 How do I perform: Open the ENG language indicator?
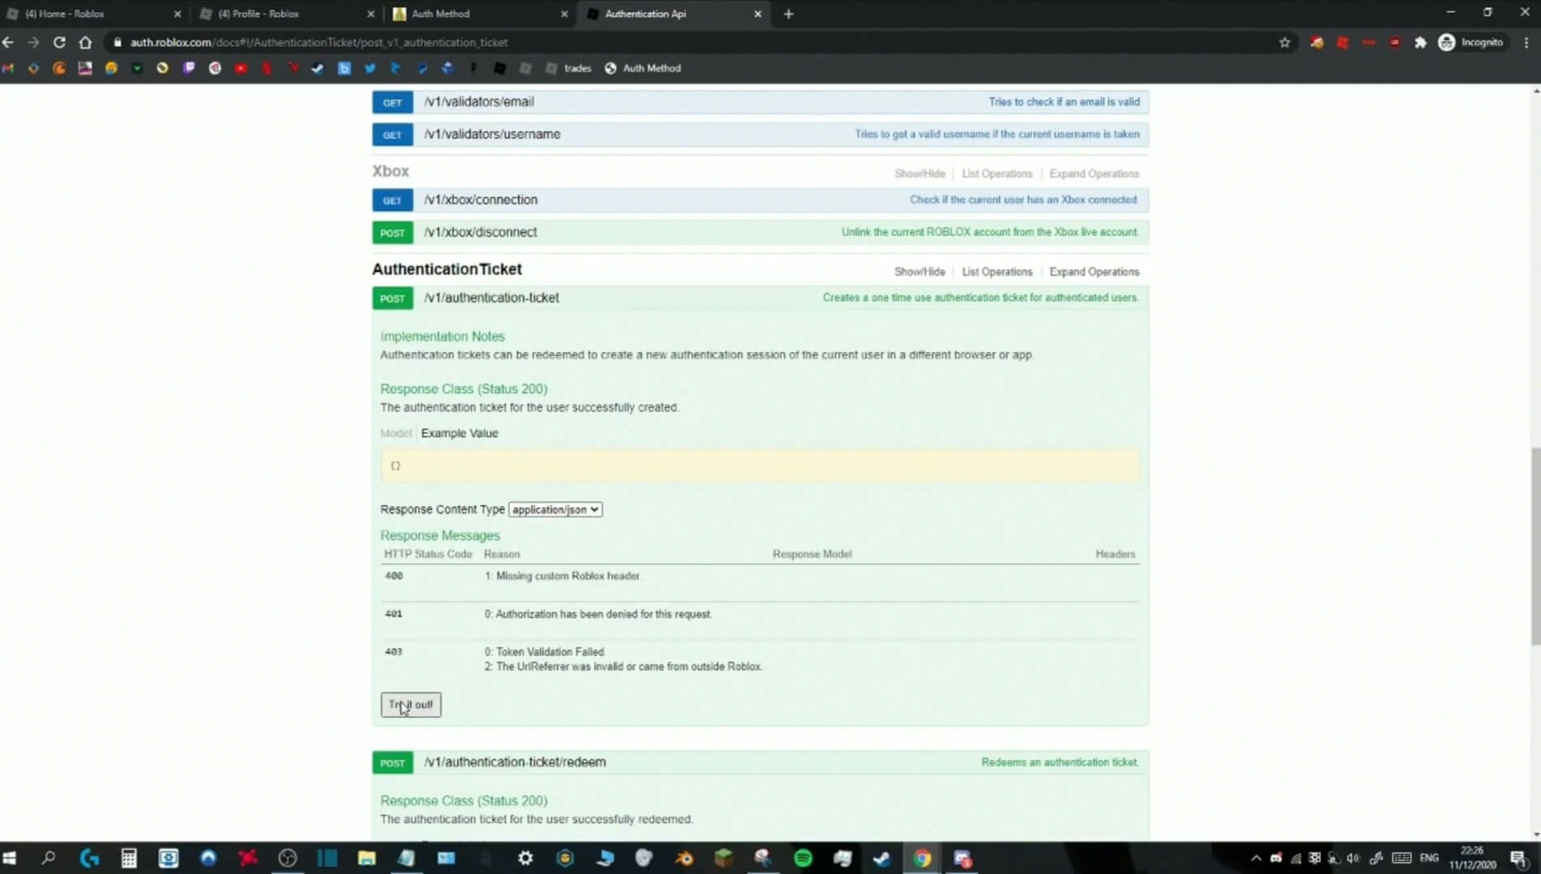[1429, 859]
